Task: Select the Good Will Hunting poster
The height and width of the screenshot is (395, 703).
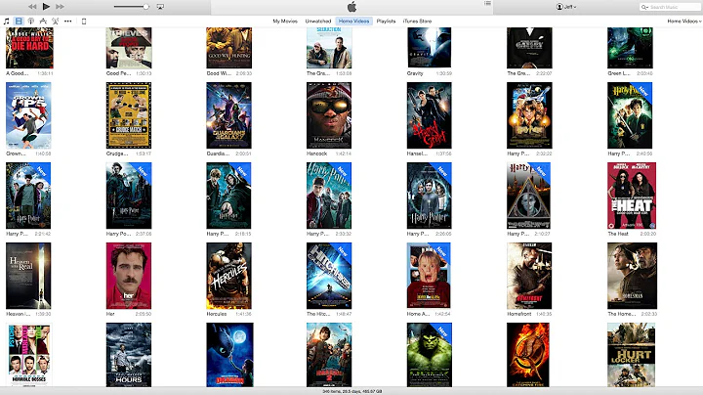Action: tap(228, 48)
